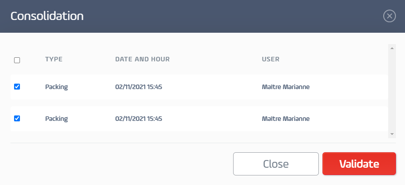
Task: Select the Packing text in the second row
Action: coord(56,119)
